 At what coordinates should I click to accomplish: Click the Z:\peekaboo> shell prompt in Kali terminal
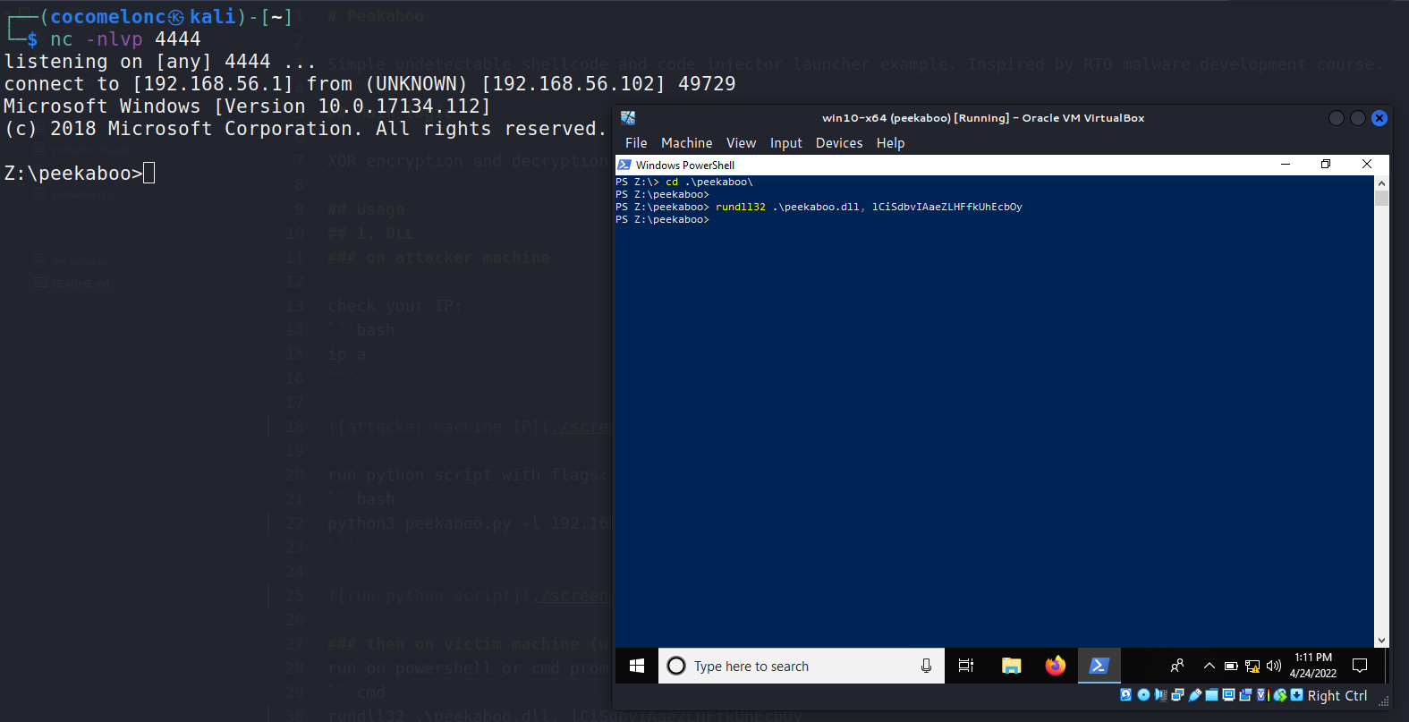point(73,174)
